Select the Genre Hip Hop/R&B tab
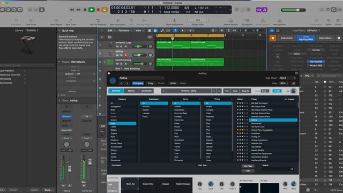This screenshot has width=343, height=193. 306,38
